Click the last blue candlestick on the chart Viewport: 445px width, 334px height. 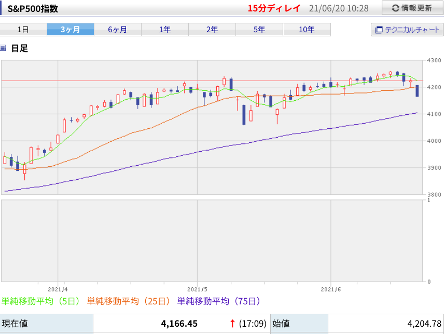pos(417,91)
